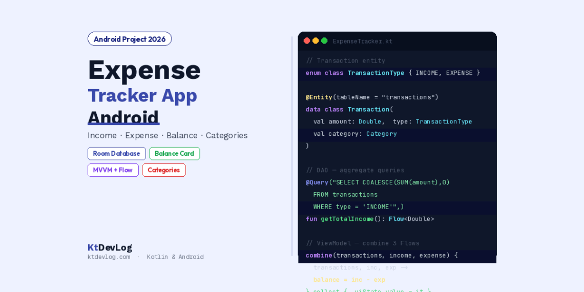Screen dimensions: 584x292
Task: Click the Income · Expense · Balance · Categories subtitle
Action: click(168, 136)
